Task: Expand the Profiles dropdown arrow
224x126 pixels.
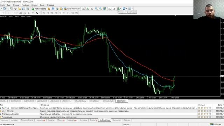Action: coord(7,9)
